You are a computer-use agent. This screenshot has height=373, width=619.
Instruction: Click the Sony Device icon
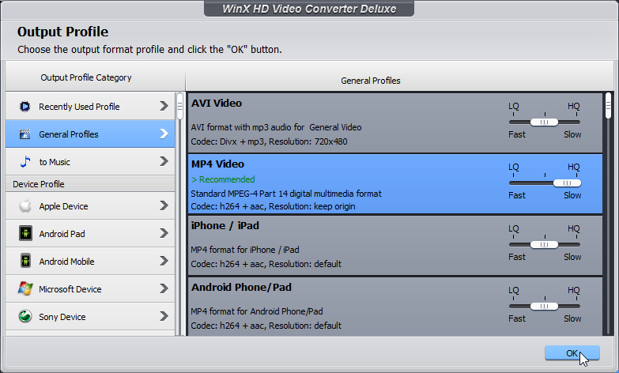[25, 317]
